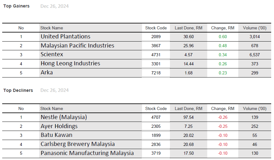
Task: Click last done price 30.60
Action: (188, 37)
